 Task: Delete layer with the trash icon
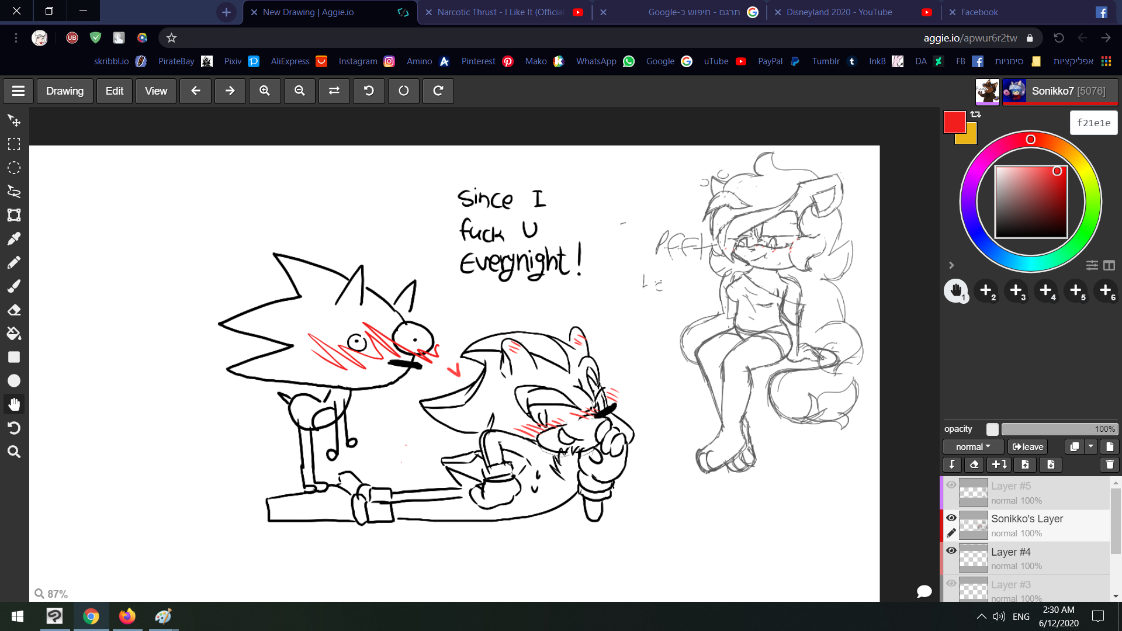click(x=1109, y=464)
